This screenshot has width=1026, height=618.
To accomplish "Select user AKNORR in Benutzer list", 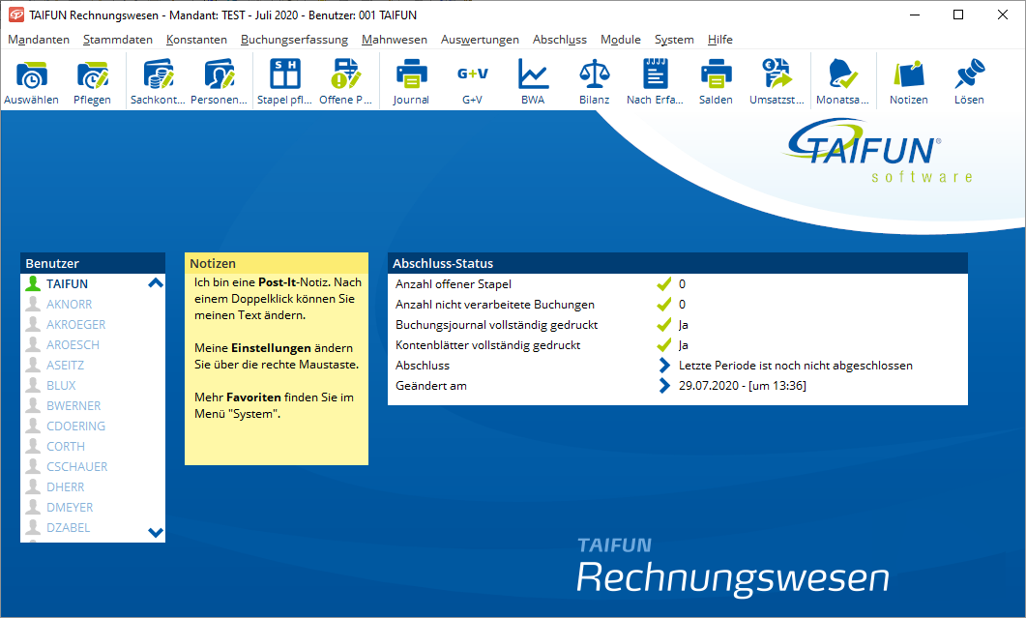I will pos(69,305).
